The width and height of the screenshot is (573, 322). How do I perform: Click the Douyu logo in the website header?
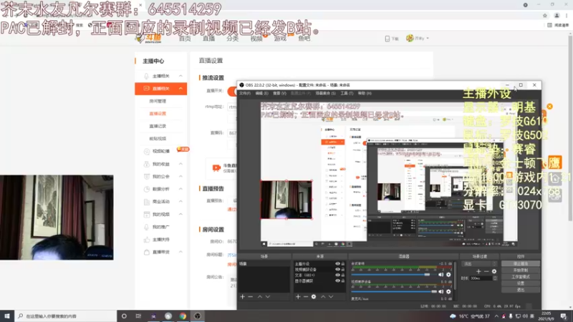point(149,38)
